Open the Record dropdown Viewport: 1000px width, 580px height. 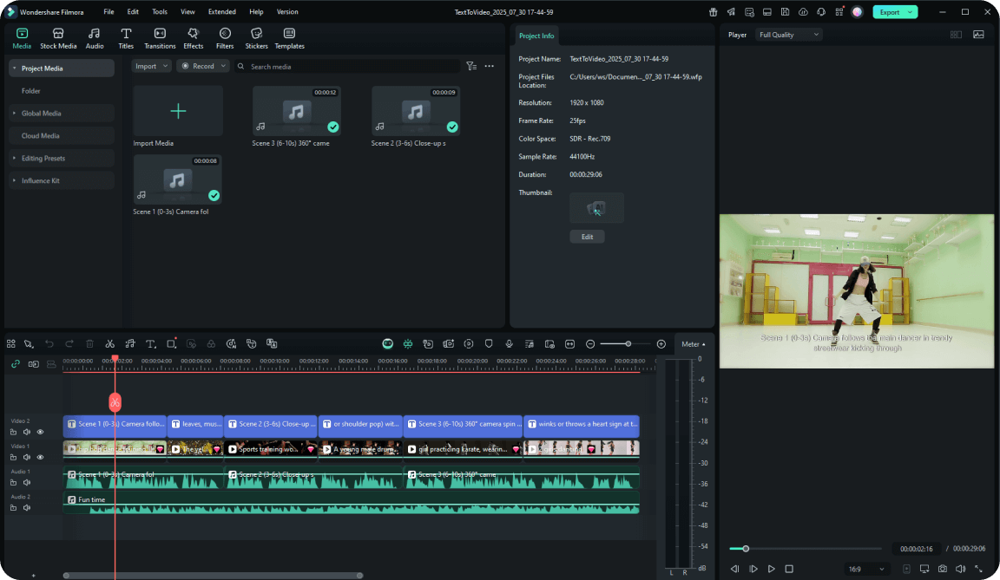[203, 66]
